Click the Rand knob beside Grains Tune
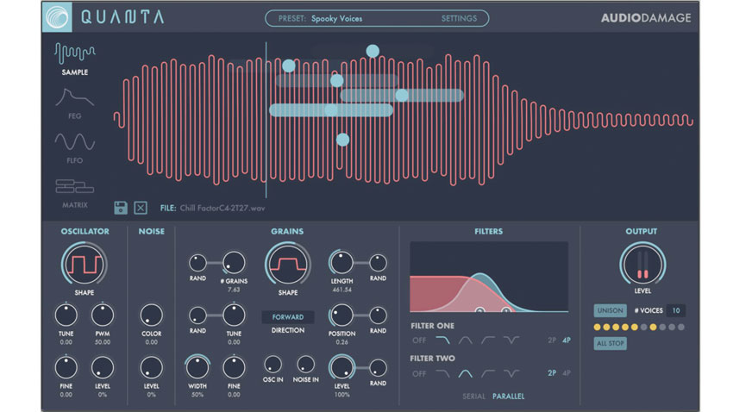 197,315
